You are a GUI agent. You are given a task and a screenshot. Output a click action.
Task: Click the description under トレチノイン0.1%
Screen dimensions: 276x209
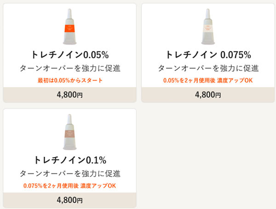[70, 174]
